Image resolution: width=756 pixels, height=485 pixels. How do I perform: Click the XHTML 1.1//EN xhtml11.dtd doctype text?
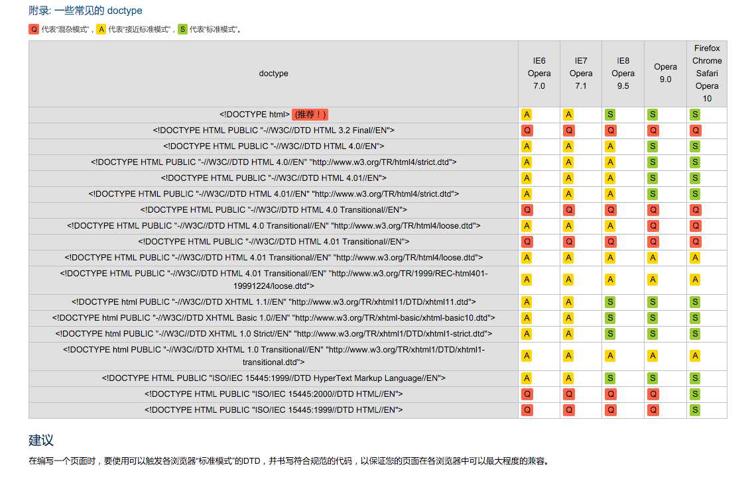pyautogui.click(x=273, y=302)
